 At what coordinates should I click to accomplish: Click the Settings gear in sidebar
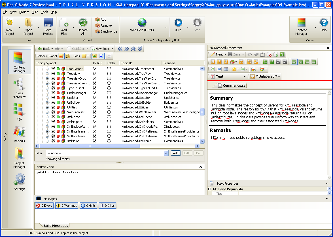pos(19,182)
